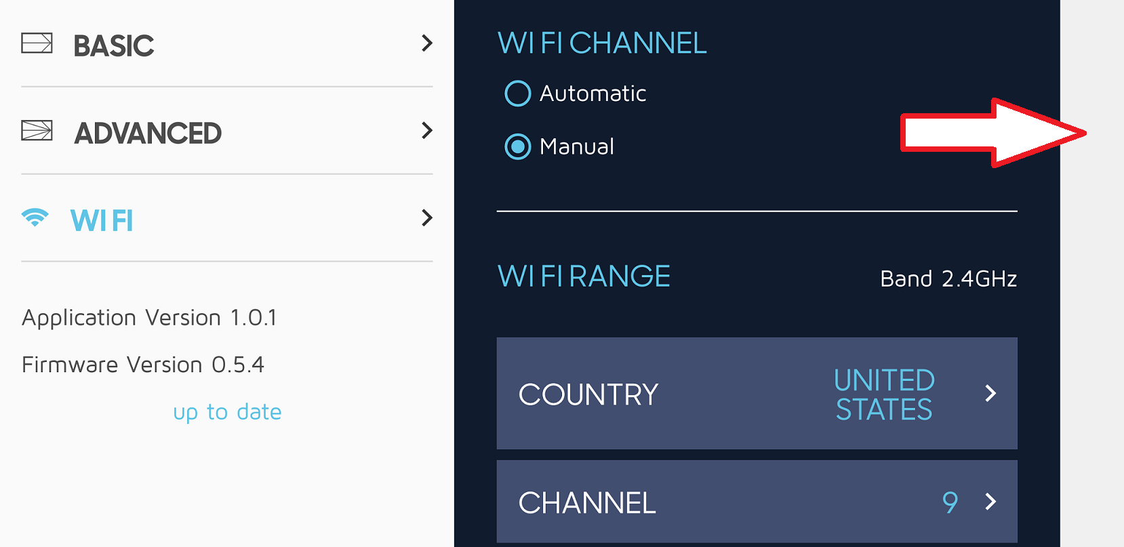
Task: Select the Automatic channel radio button
Action: (x=518, y=94)
